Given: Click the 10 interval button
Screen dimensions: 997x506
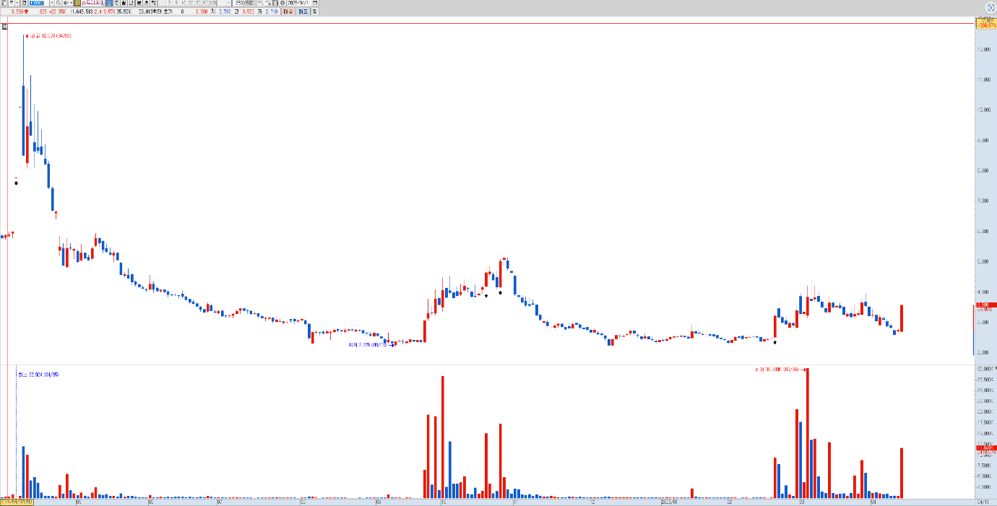Looking at the screenshot, I should [184, 4].
